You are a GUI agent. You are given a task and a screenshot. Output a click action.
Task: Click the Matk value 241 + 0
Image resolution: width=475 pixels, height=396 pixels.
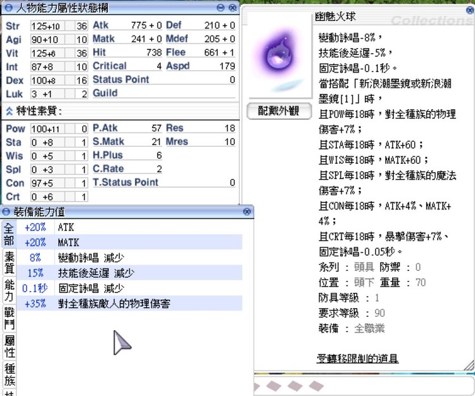pyautogui.click(x=147, y=39)
